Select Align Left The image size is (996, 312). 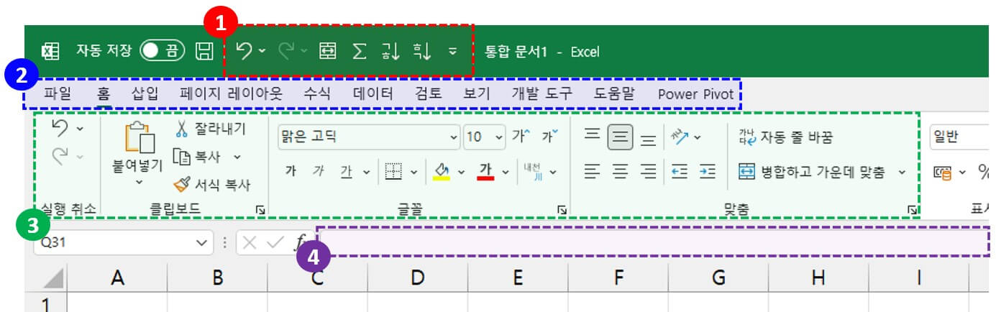(x=592, y=172)
